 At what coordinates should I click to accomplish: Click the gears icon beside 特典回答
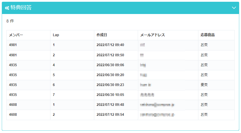click(7, 8)
